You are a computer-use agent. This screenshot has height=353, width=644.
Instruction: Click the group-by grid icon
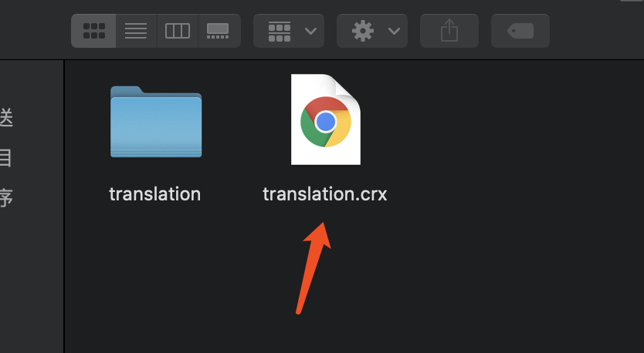[x=278, y=31]
